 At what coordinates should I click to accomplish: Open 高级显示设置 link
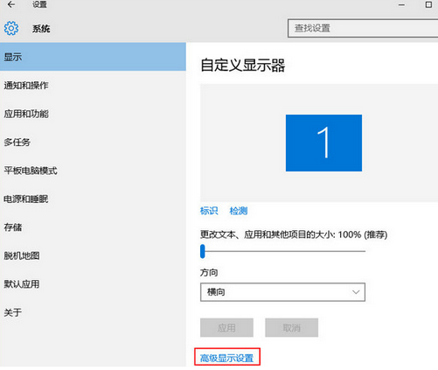pos(226,358)
